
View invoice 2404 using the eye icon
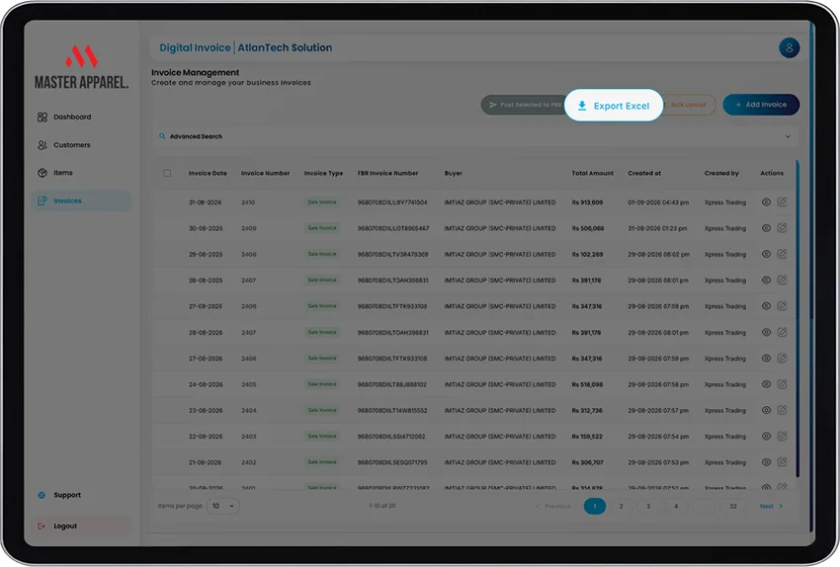[766, 410]
